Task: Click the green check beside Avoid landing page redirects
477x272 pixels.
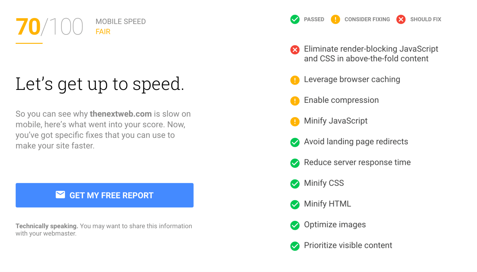Action: [295, 143]
